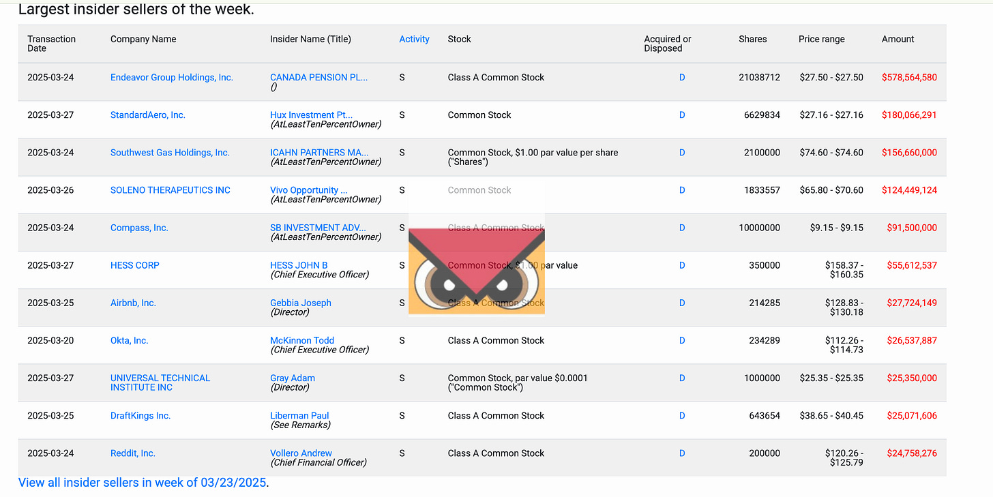Open HESS CORP company link

[135, 265]
